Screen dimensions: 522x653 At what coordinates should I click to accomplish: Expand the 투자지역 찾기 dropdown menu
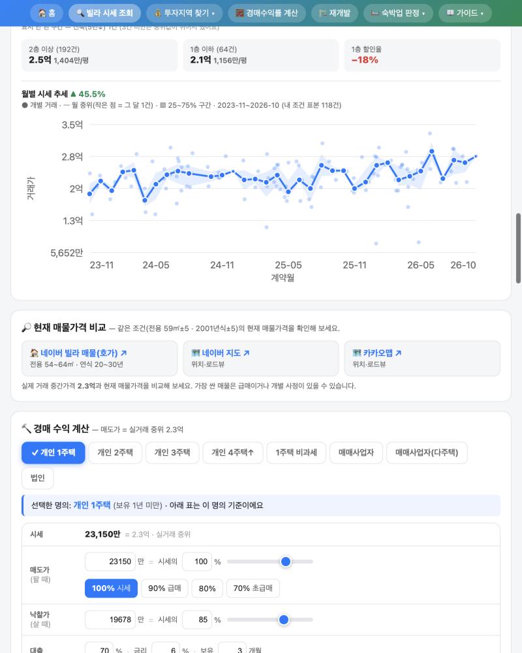coord(185,13)
